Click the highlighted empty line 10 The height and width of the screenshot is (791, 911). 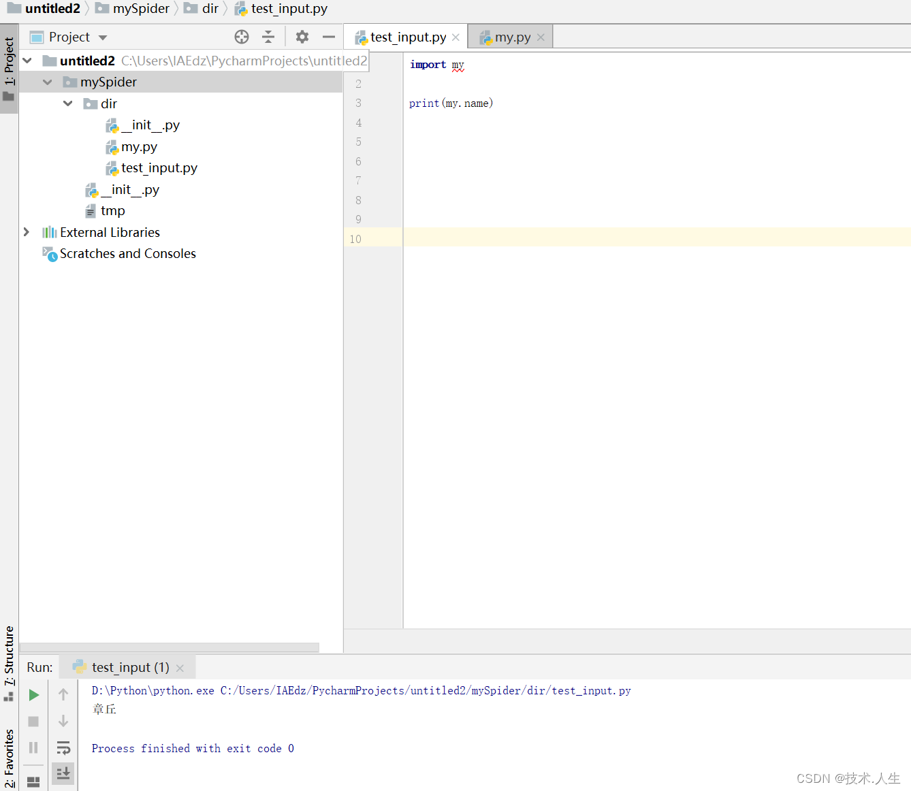[x=657, y=237]
